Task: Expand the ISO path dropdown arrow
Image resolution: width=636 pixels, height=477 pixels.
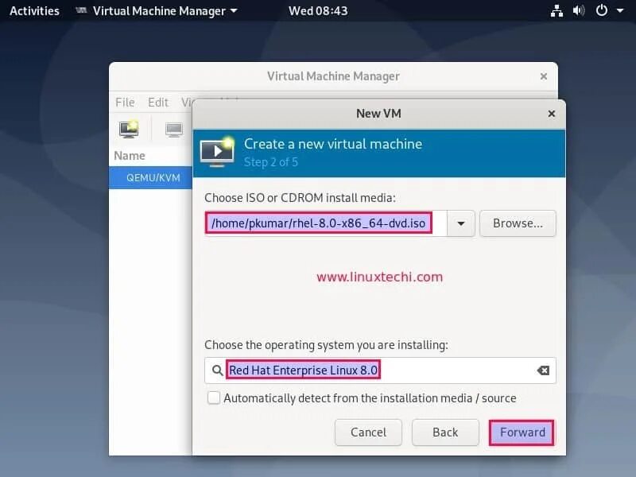Action: coord(461,223)
